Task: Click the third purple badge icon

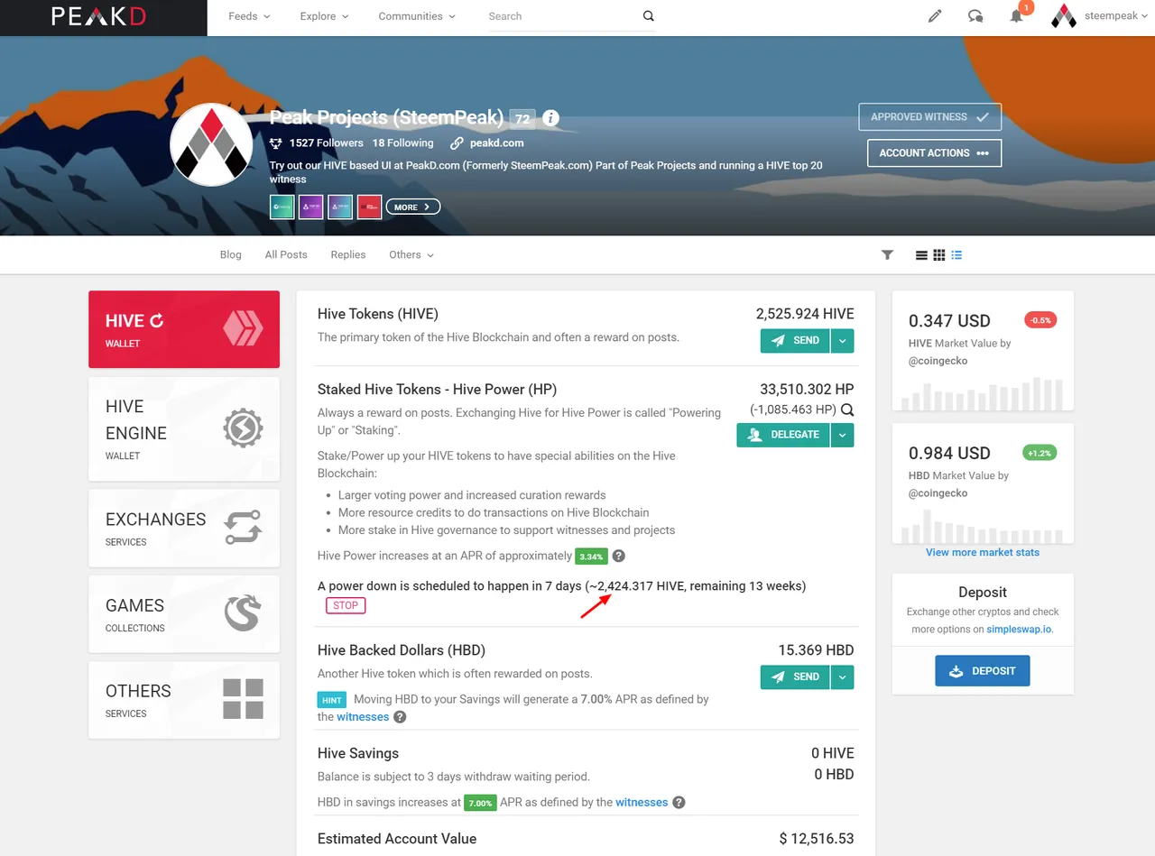Action: pos(340,207)
